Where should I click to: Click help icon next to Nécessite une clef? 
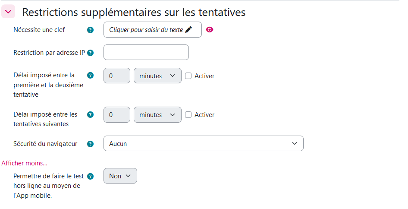(x=91, y=30)
